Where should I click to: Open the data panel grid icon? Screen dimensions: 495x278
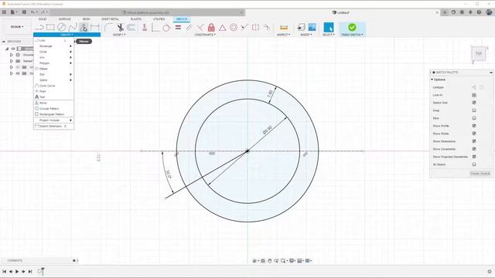point(4,12)
